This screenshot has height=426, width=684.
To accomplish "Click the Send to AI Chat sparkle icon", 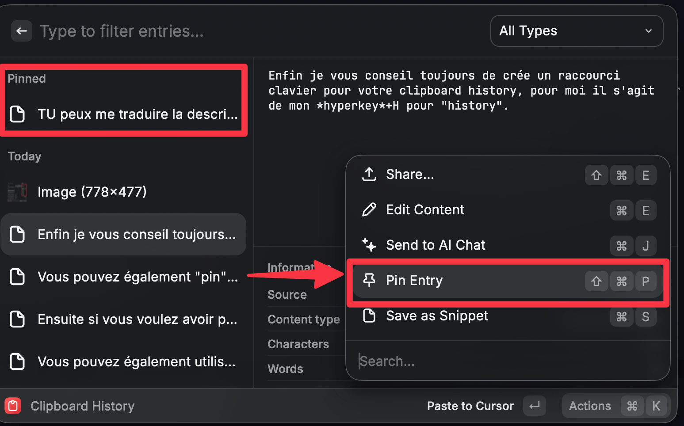I will (369, 245).
